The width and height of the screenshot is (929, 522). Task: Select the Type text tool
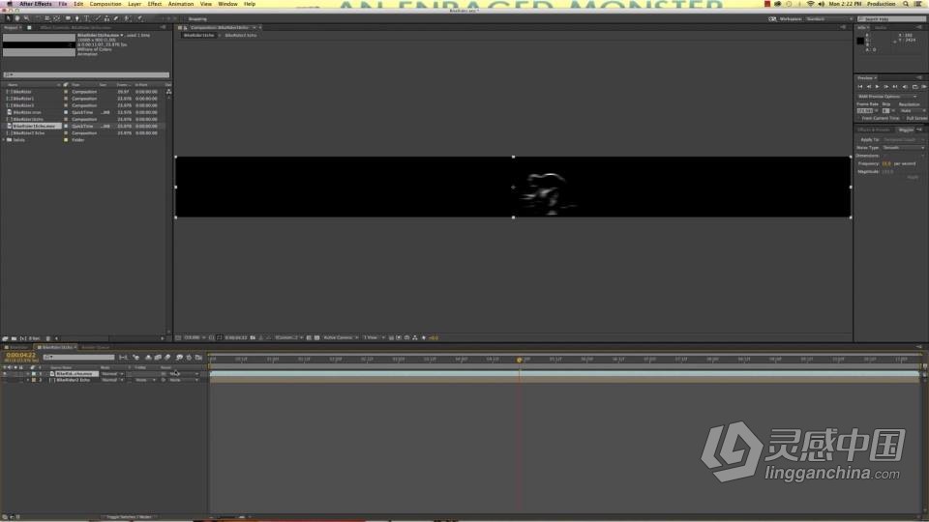(86, 18)
